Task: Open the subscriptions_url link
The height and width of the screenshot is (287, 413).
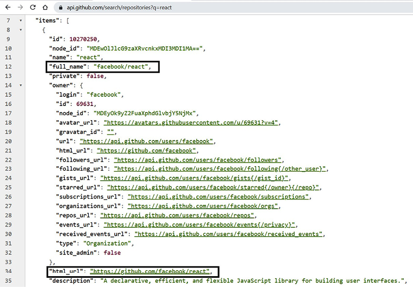Action: coord(218,197)
